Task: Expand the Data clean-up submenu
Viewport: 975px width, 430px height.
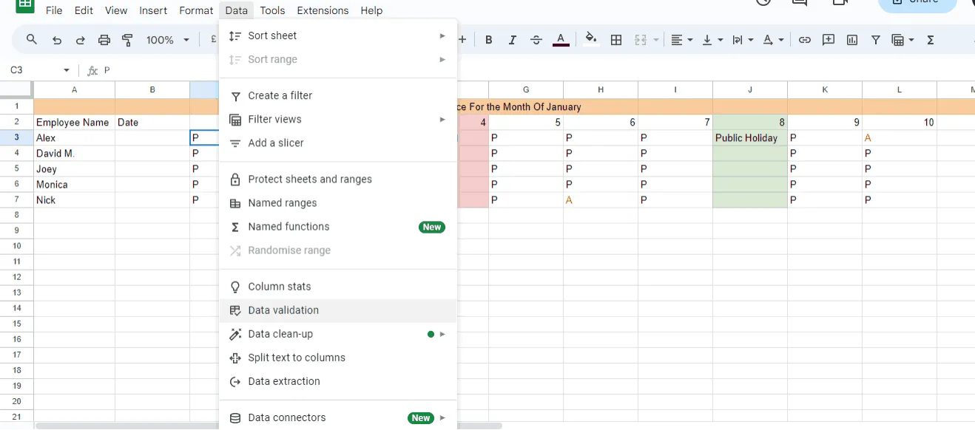Action: click(338, 334)
